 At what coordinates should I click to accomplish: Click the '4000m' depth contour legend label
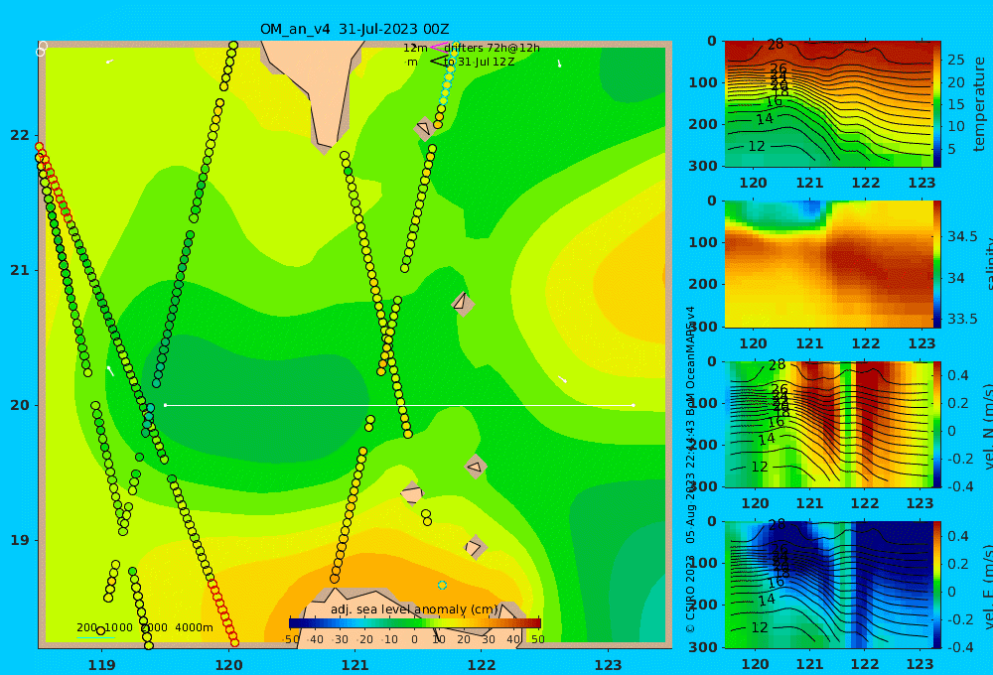[x=194, y=627]
